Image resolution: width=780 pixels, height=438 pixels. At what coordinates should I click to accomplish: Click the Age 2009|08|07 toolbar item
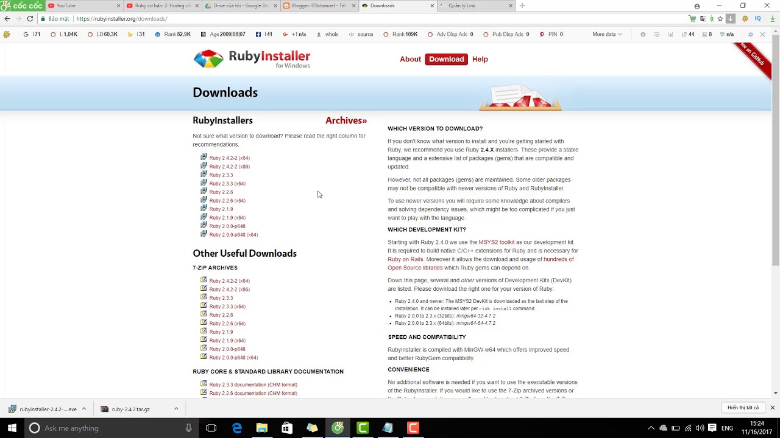tap(223, 35)
